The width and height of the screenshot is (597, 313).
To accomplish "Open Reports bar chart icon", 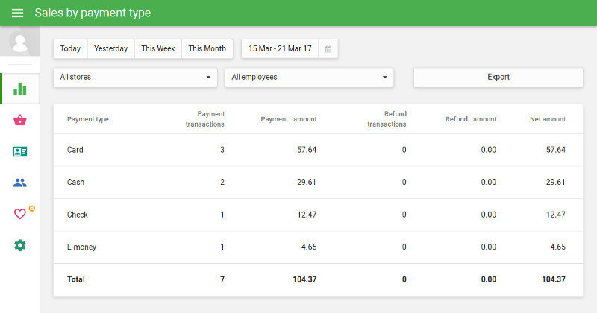I will [19, 89].
